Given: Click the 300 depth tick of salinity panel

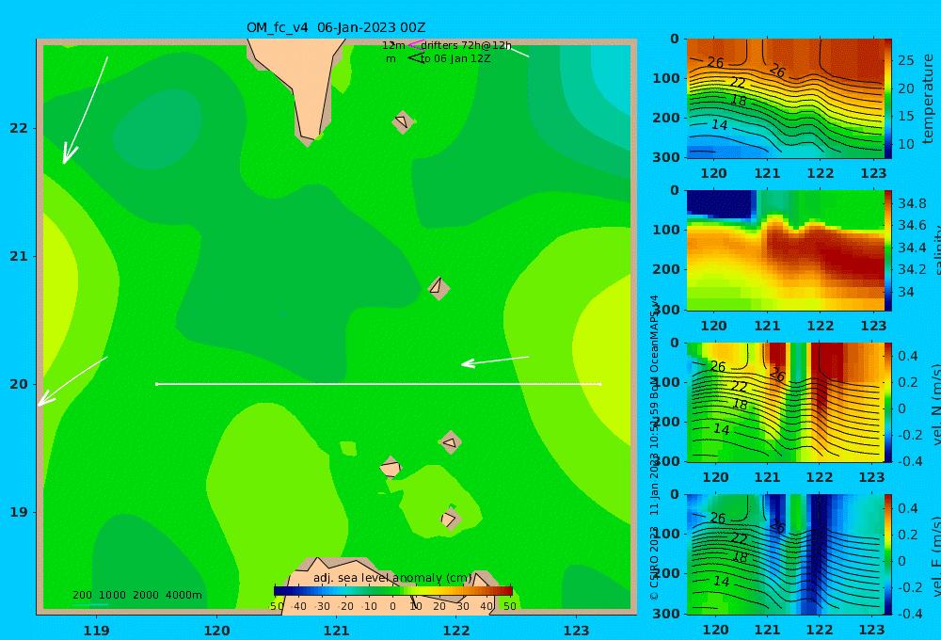Looking at the screenshot, I should pyautogui.click(x=665, y=309).
